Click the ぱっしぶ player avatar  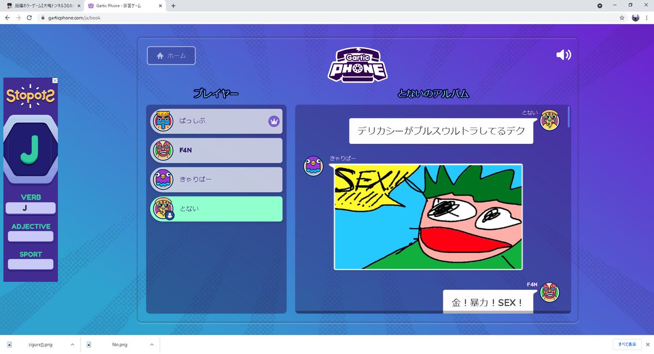tap(163, 121)
